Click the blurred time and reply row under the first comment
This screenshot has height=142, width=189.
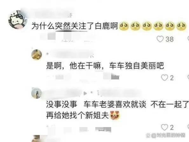coord(67,37)
